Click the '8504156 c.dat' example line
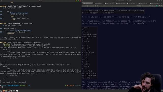 89,37
